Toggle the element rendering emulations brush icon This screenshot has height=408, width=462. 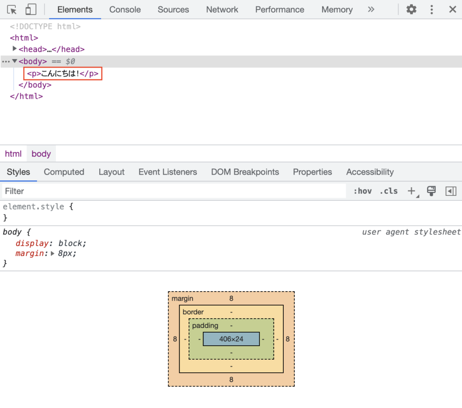(x=431, y=191)
